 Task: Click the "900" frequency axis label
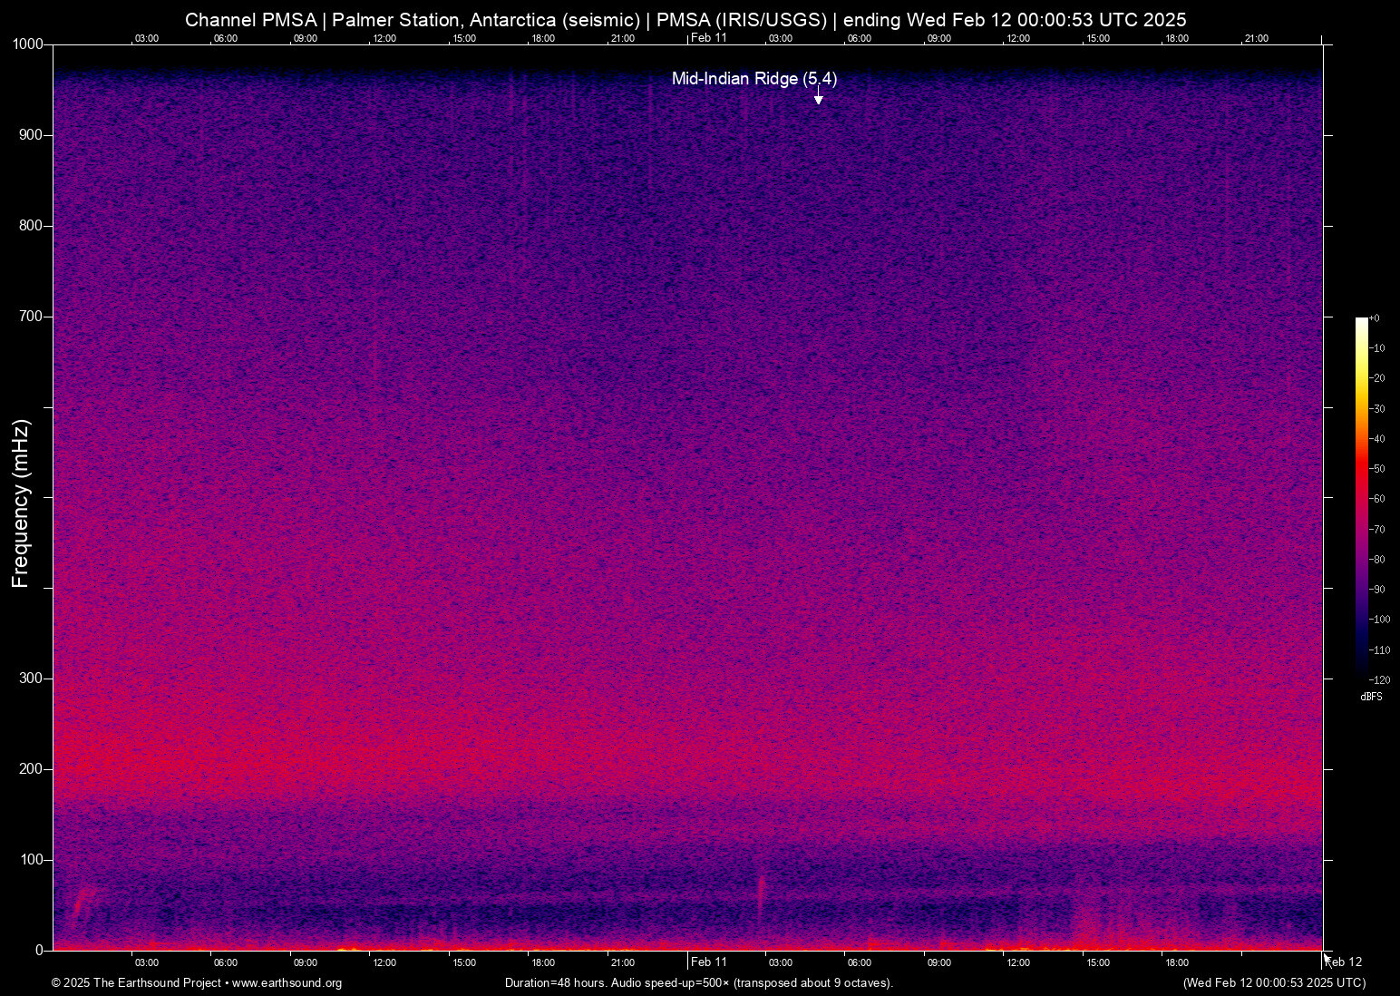click(32, 135)
